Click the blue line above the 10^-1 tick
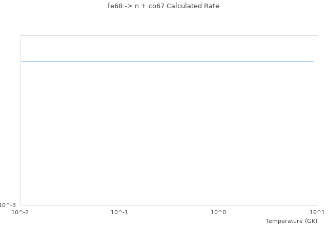328x246 pixels. coord(119,61)
